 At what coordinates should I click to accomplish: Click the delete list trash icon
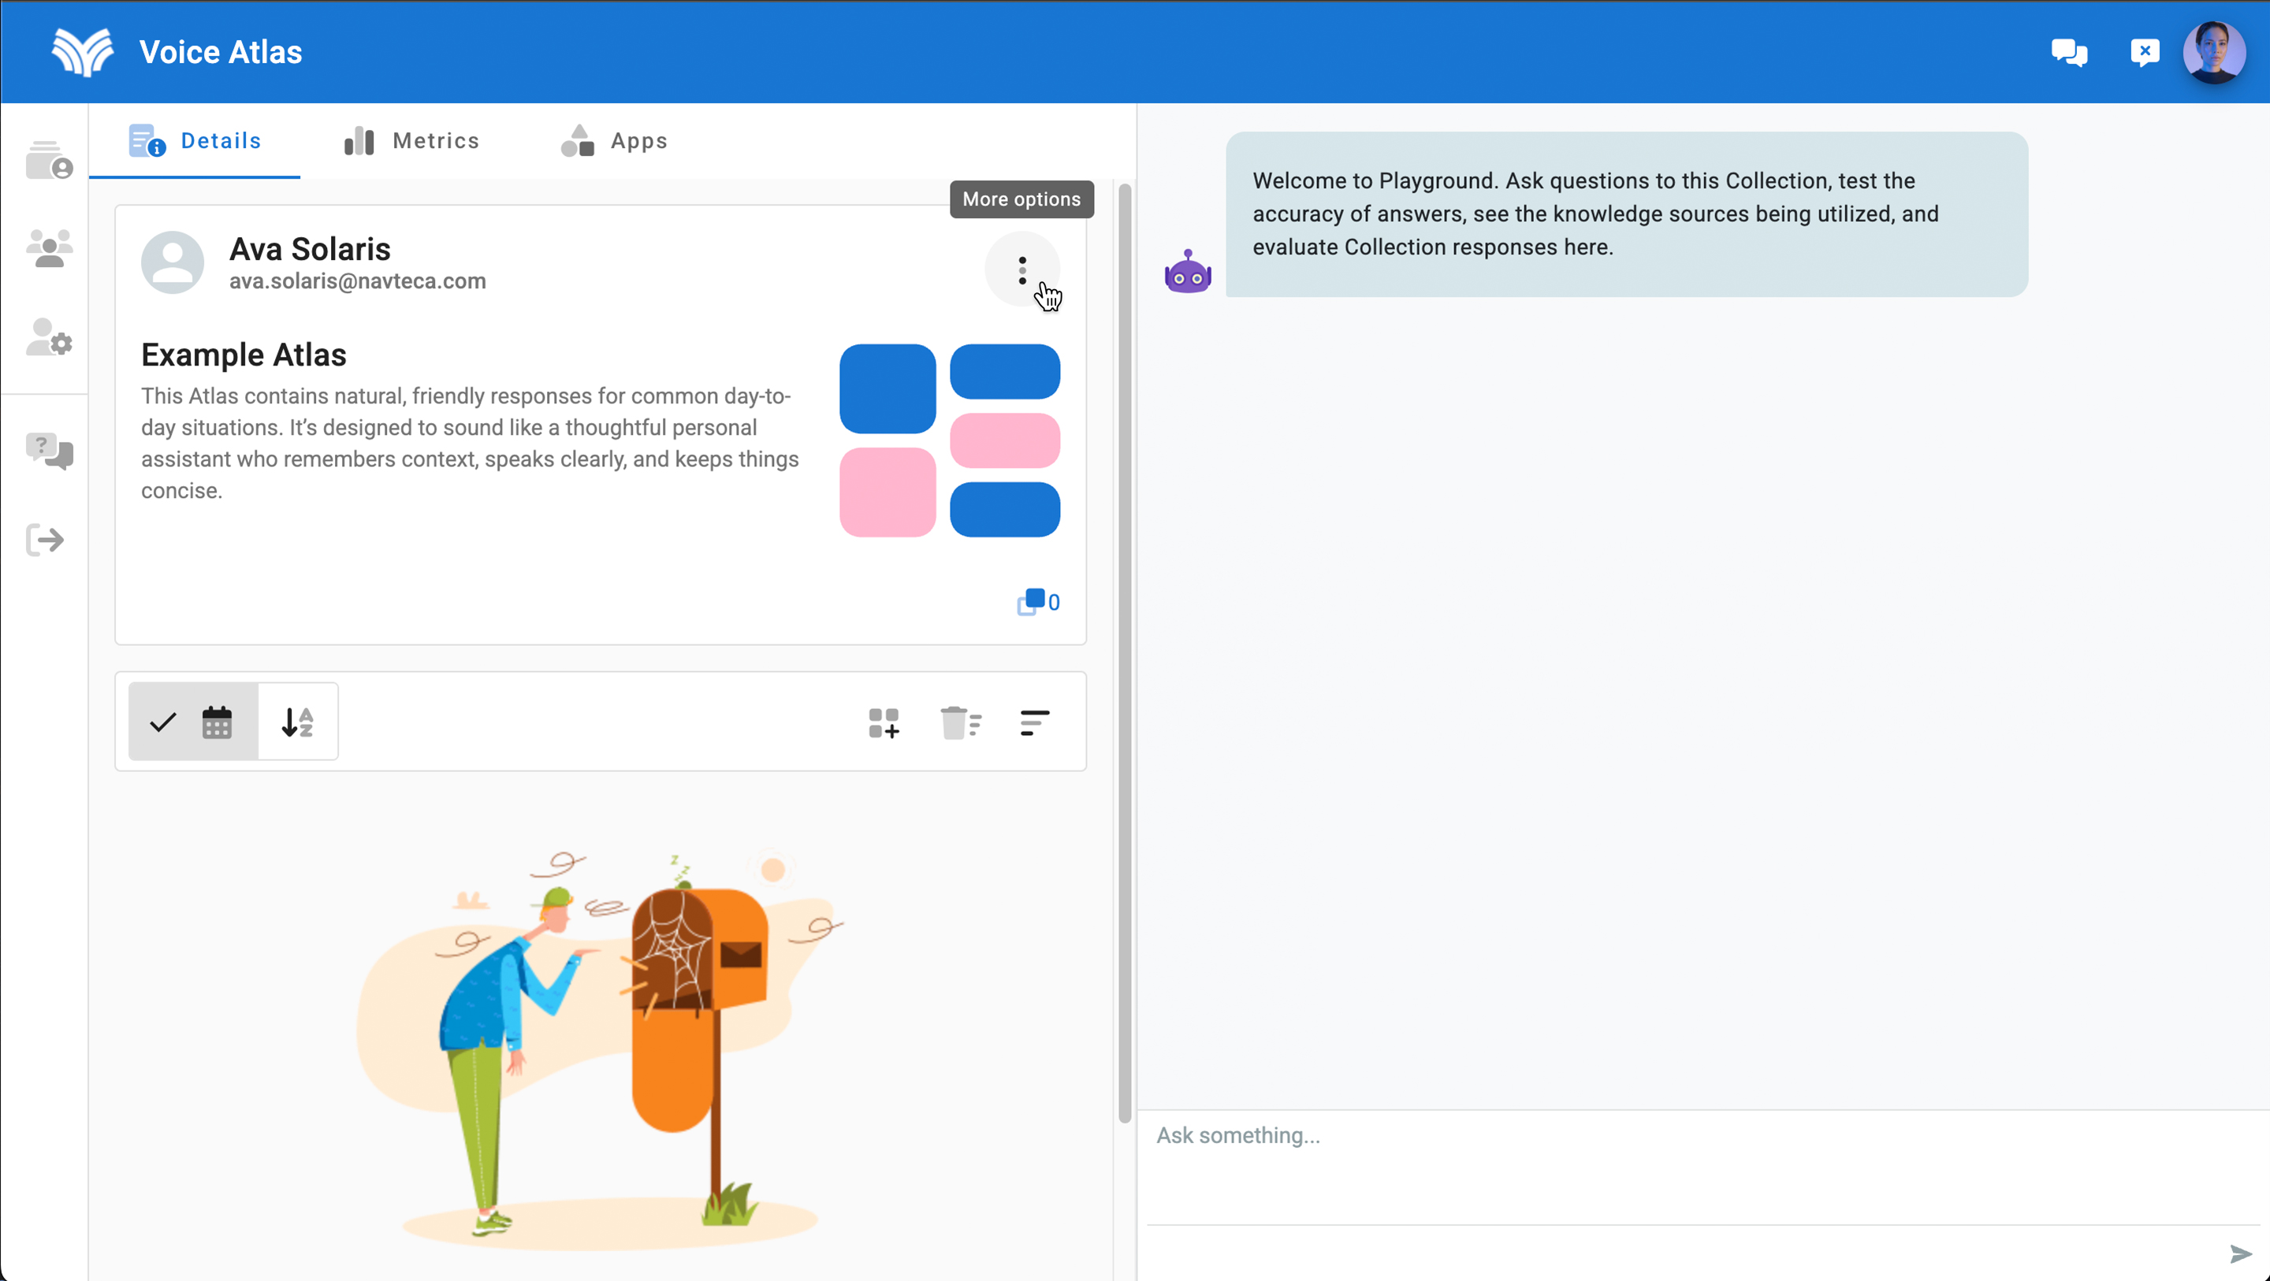(x=961, y=723)
